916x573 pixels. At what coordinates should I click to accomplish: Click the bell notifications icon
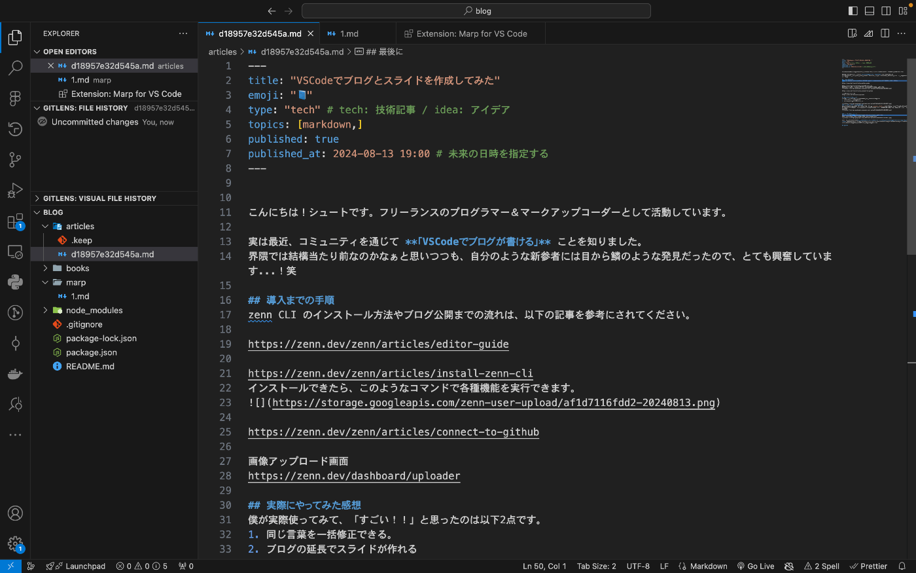coord(902,566)
